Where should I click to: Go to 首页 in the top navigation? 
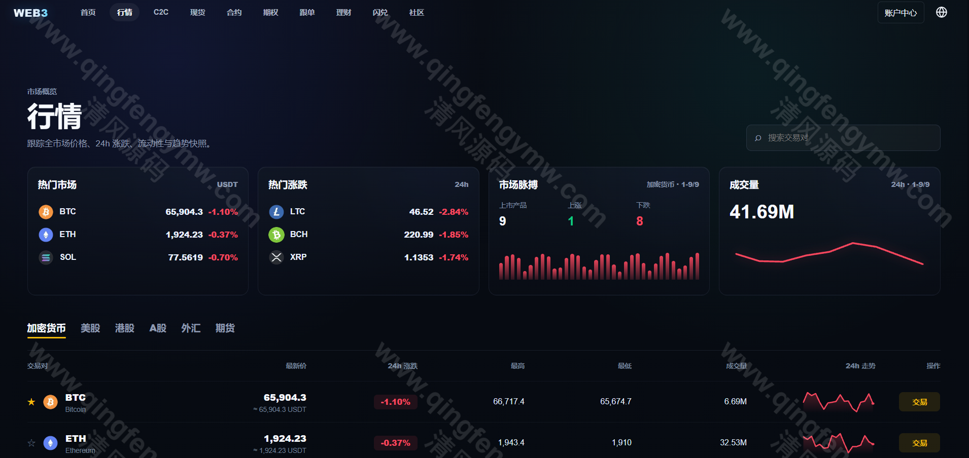pyautogui.click(x=88, y=12)
